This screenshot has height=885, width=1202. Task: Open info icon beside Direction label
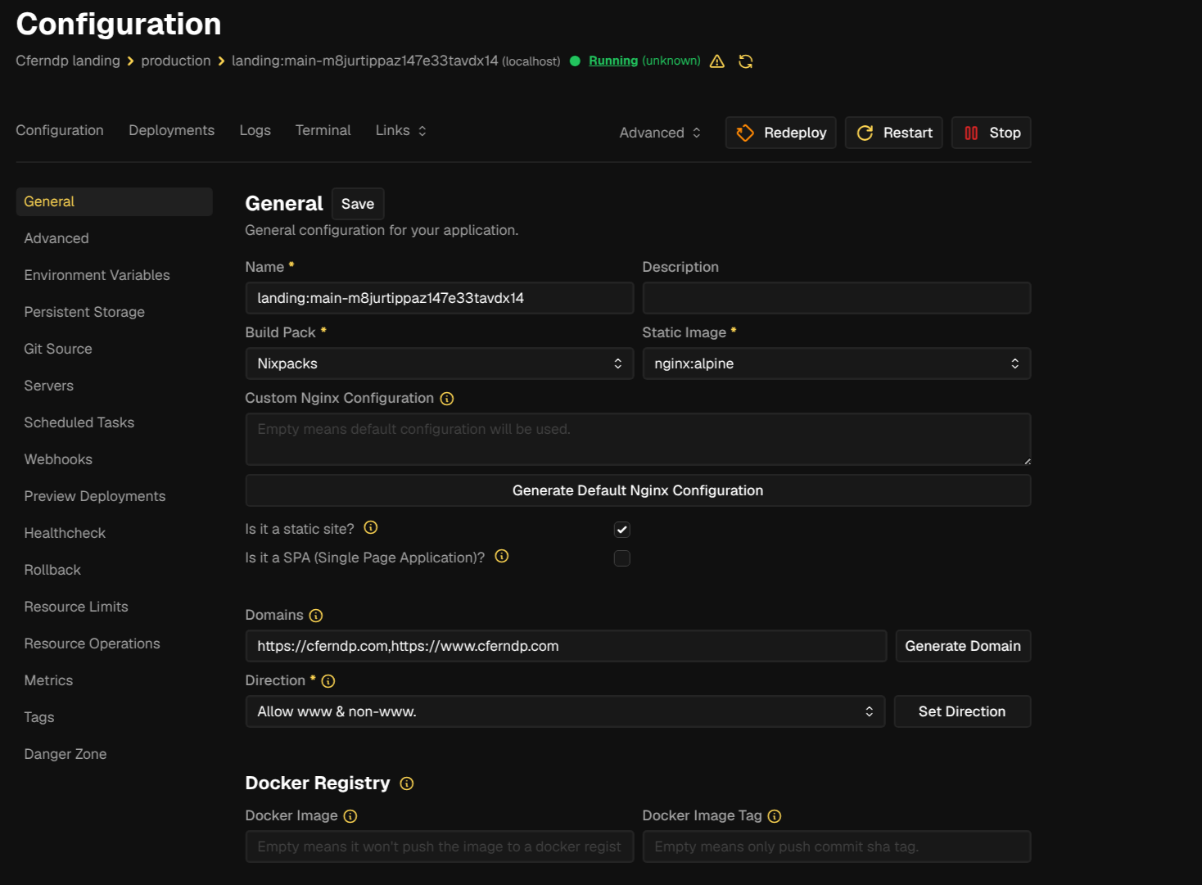click(x=328, y=681)
